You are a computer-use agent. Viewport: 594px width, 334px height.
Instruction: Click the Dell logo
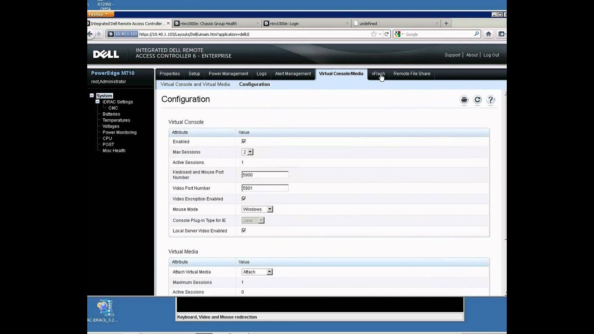(106, 54)
